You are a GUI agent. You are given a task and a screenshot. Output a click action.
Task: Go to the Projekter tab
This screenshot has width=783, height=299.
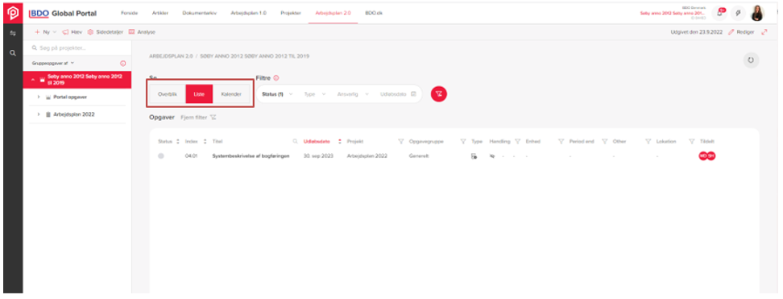(x=291, y=13)
